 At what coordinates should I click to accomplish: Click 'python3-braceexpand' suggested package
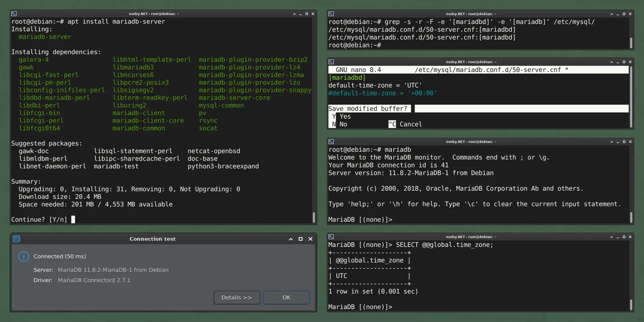pos(223,166)
